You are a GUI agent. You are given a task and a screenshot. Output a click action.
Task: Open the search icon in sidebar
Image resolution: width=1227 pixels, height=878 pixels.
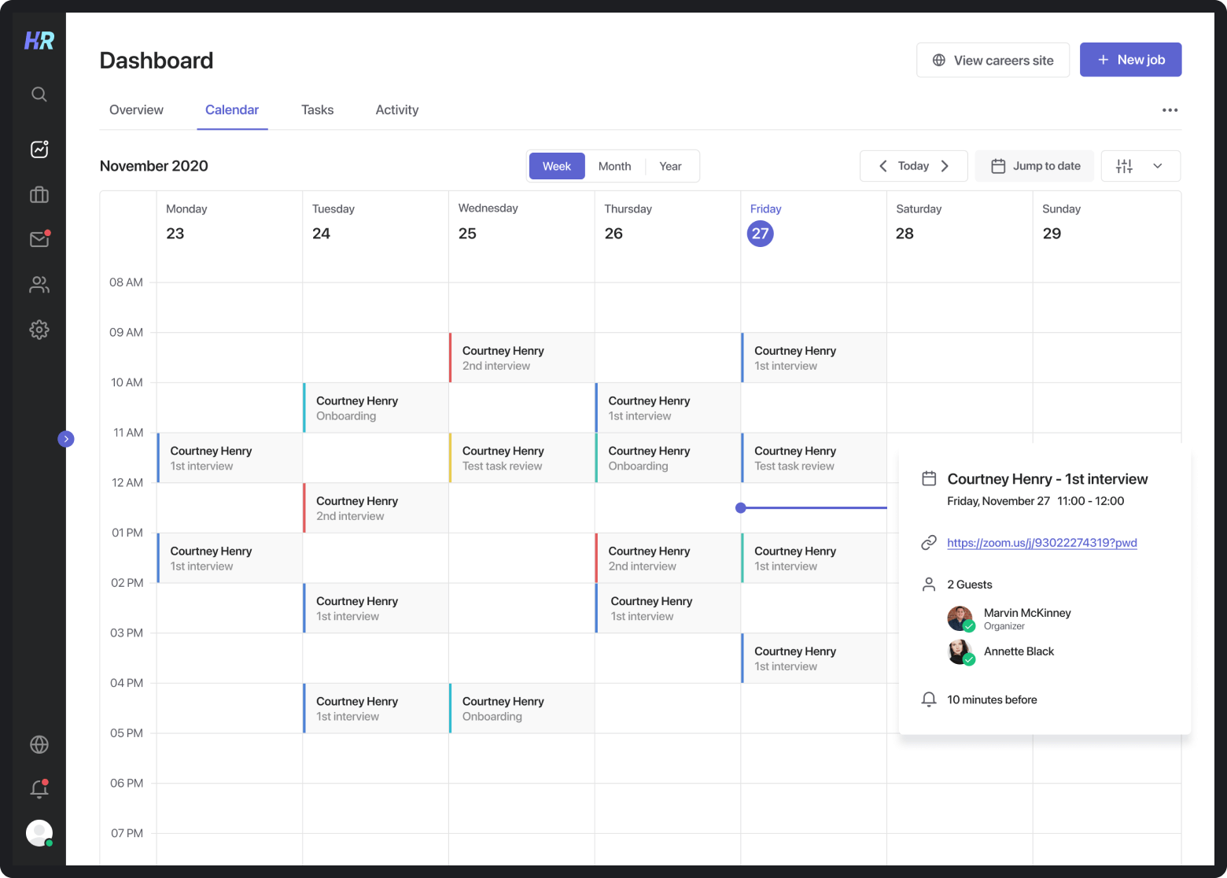click(39, 94)
